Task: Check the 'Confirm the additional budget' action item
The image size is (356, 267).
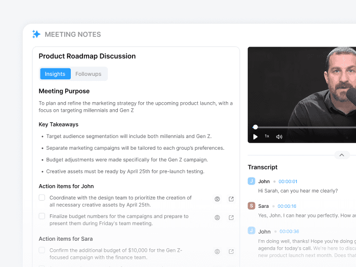Action: click(x=42, y=250)
